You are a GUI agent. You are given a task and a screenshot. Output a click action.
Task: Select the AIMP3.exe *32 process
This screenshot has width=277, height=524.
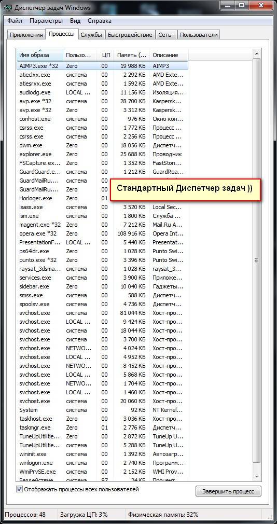pos(102,66)
